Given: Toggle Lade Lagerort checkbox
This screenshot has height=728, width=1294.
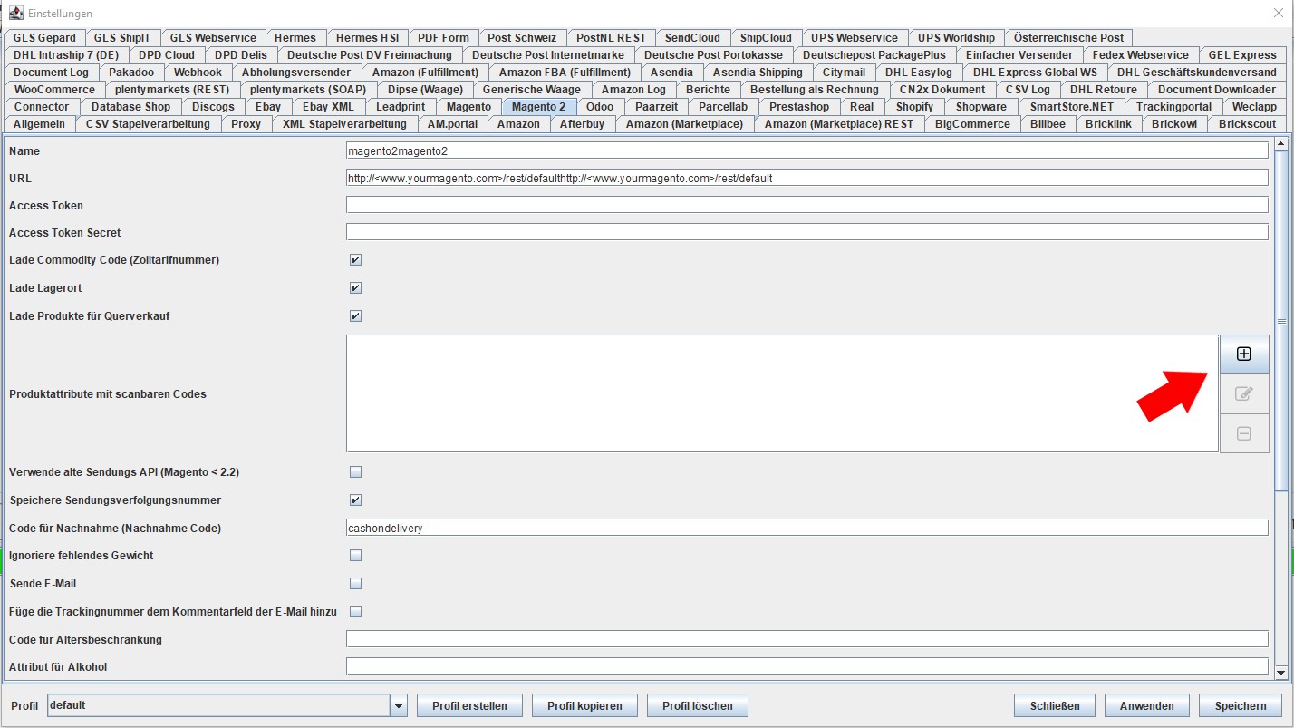Looking at the screenshot, I should (355, 288).
